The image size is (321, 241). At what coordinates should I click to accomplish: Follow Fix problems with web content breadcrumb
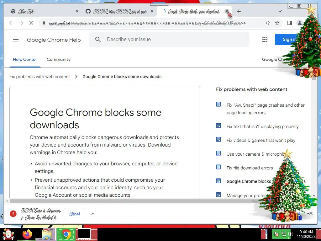click(x=39, y=77)
